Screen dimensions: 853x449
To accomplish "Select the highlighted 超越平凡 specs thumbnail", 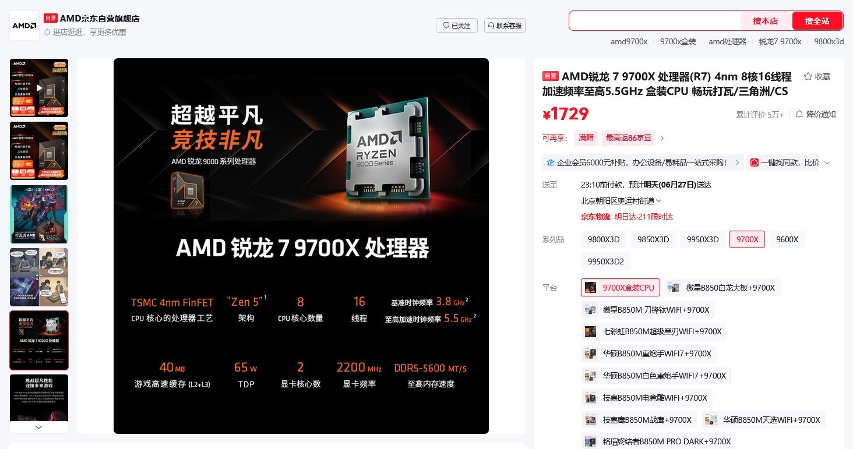I will coord(39,340).
